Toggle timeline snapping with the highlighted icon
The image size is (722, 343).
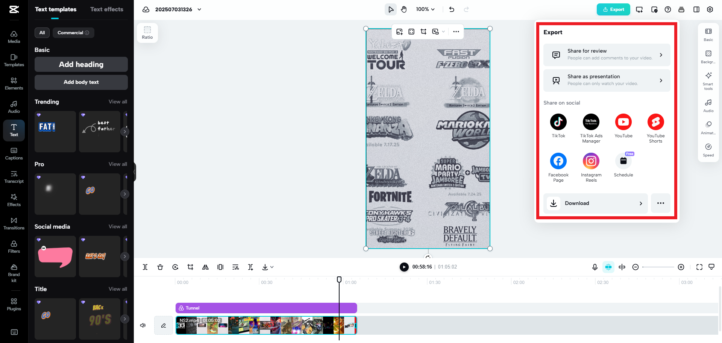click(608, 267)
